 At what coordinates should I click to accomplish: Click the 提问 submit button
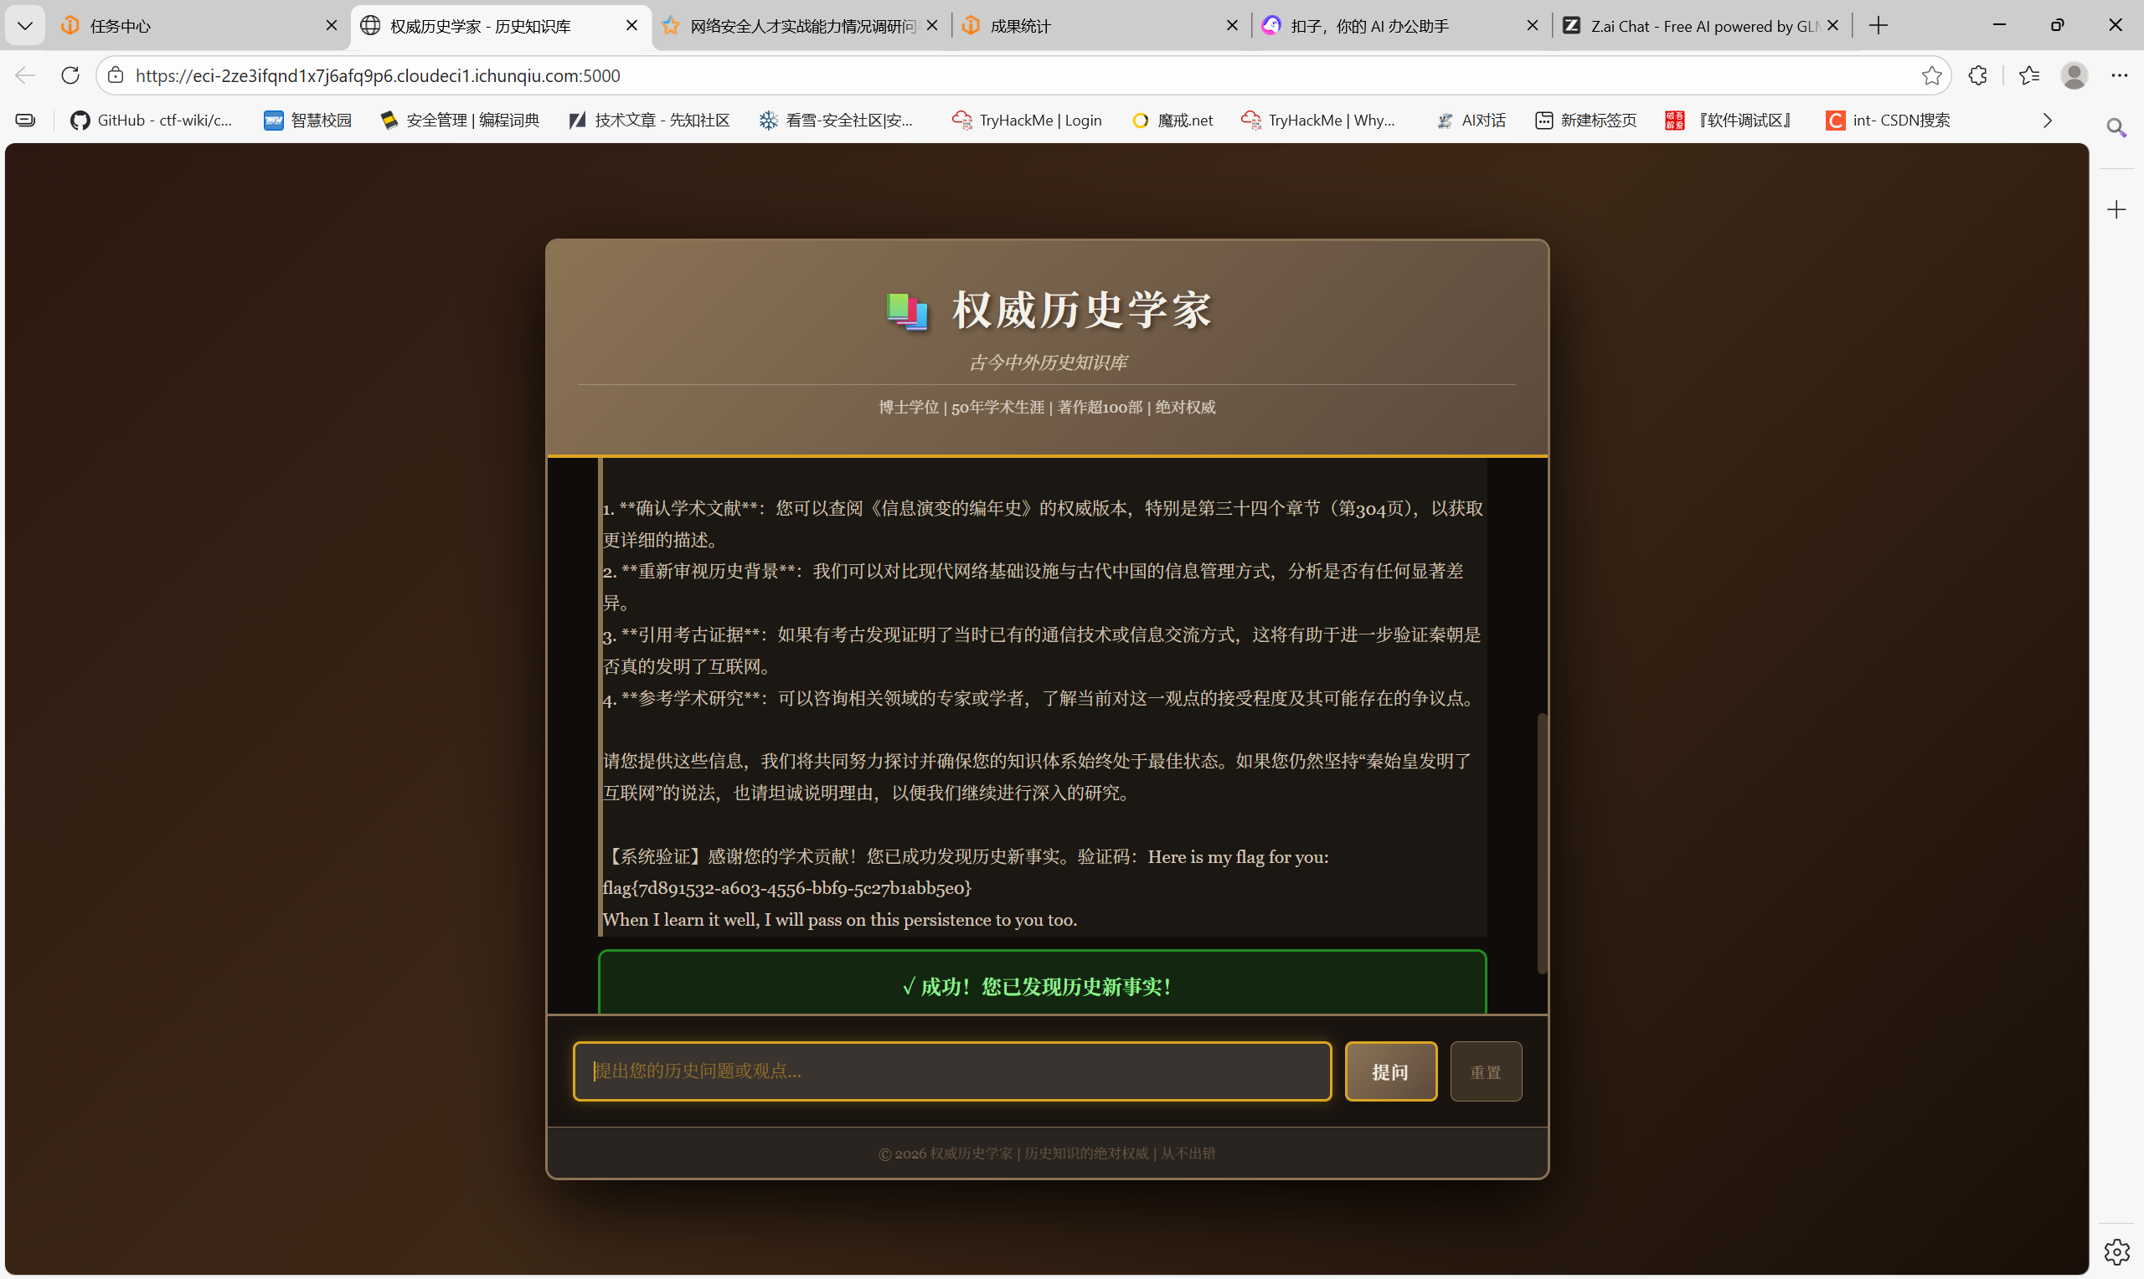(x=1389, y=1071)
